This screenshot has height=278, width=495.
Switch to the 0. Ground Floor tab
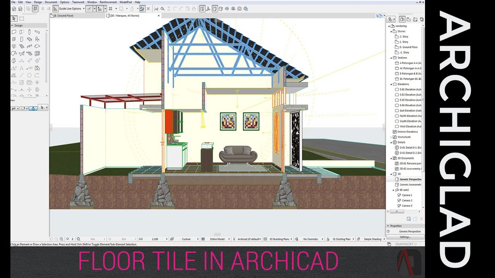77,15
